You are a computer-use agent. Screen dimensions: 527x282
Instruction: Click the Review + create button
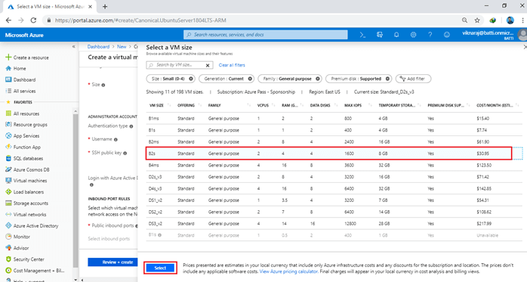tap(113, 262)
